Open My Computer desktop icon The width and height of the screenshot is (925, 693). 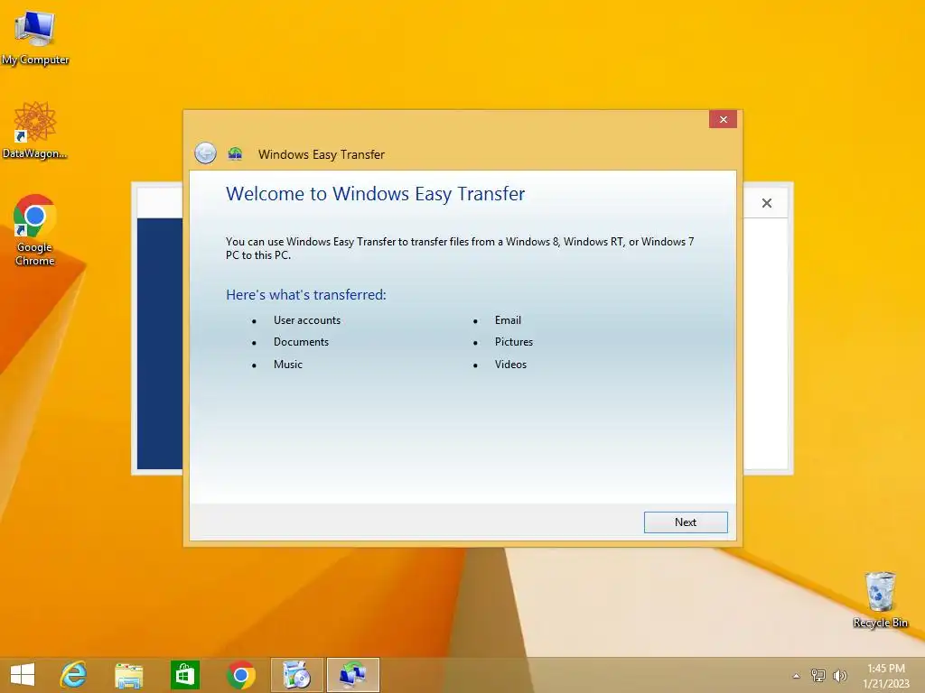click(x=35, y=37)
